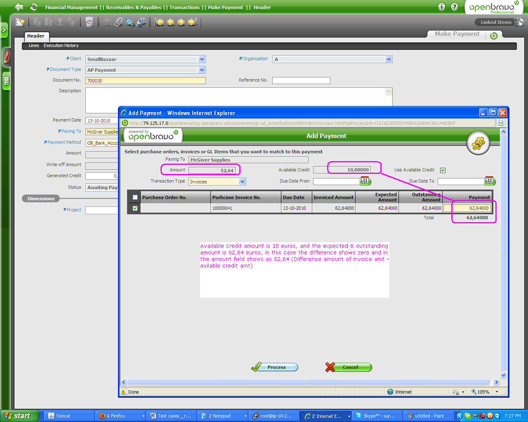Click the Openbravo logo beside Make Payment tab

[494, 35]
